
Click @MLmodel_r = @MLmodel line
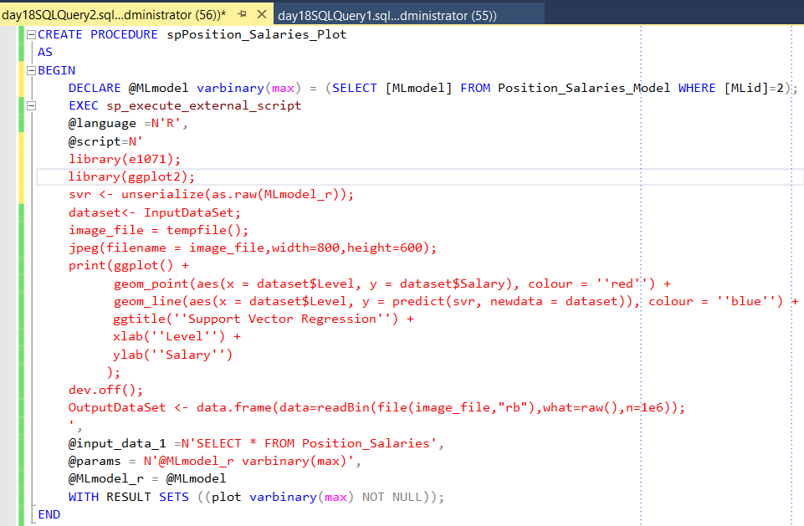147,479
